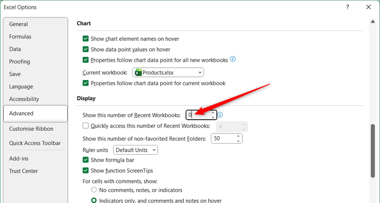Click info icon beside chart data point option
Viewport: 380px width, 203px height.
tap(233, 59)
